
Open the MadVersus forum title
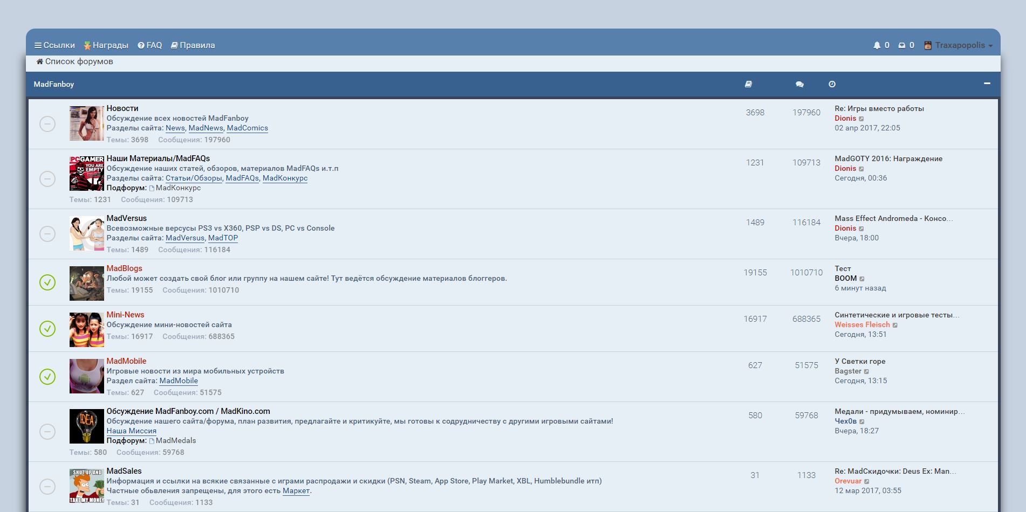[x=127, y=218]
